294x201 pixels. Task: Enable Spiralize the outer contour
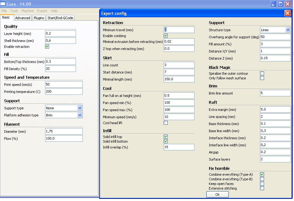(262, 73)
